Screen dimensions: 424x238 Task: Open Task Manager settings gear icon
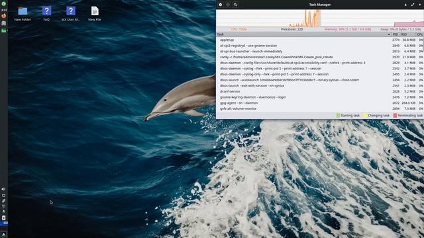[221, 5]
